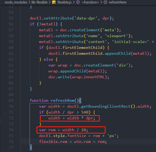The image size is (156, 152).
Task: Place cursor on 'width = width * dpr;' line
Action: click(x=72, y=118)
